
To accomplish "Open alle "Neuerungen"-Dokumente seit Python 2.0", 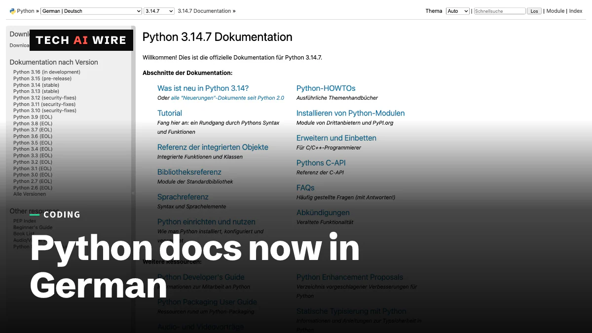I will pos(227,98).
